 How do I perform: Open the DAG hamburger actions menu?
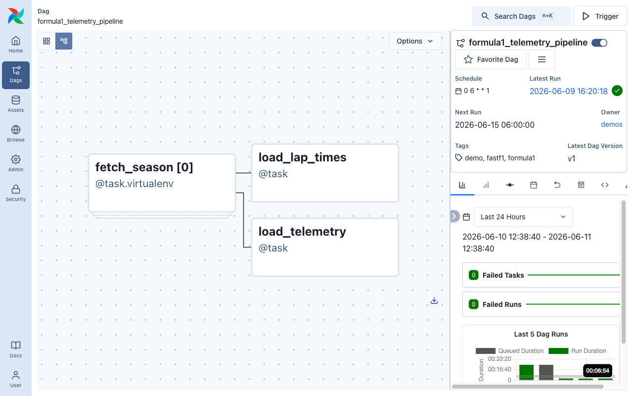pyautogui.click(x=542, y=59)
